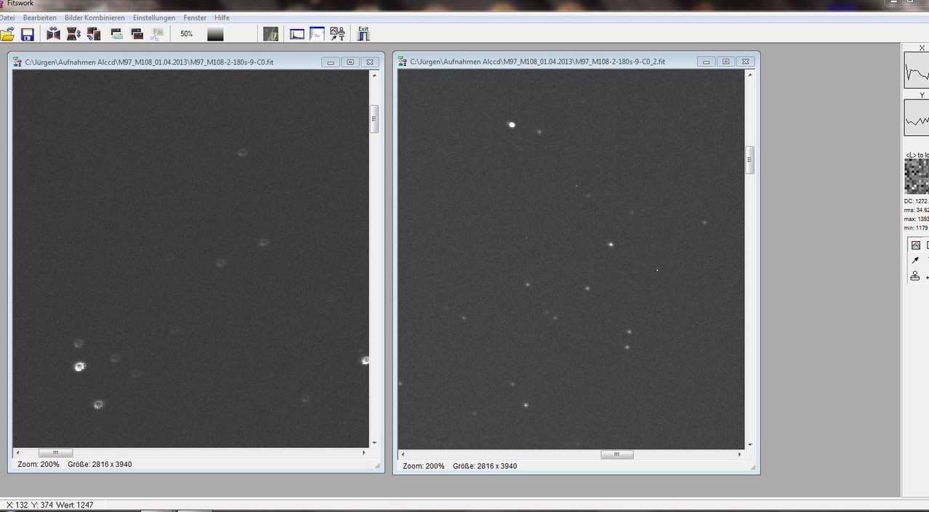Screen dimensions: 929x512
Task: Open the 50% zoom level dropdown
Action: 186,33
